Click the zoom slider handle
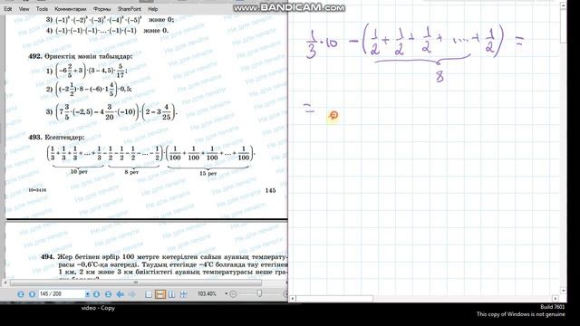This screenshot has height=326, width=580. pyautogui.click(x=260, y=293)
